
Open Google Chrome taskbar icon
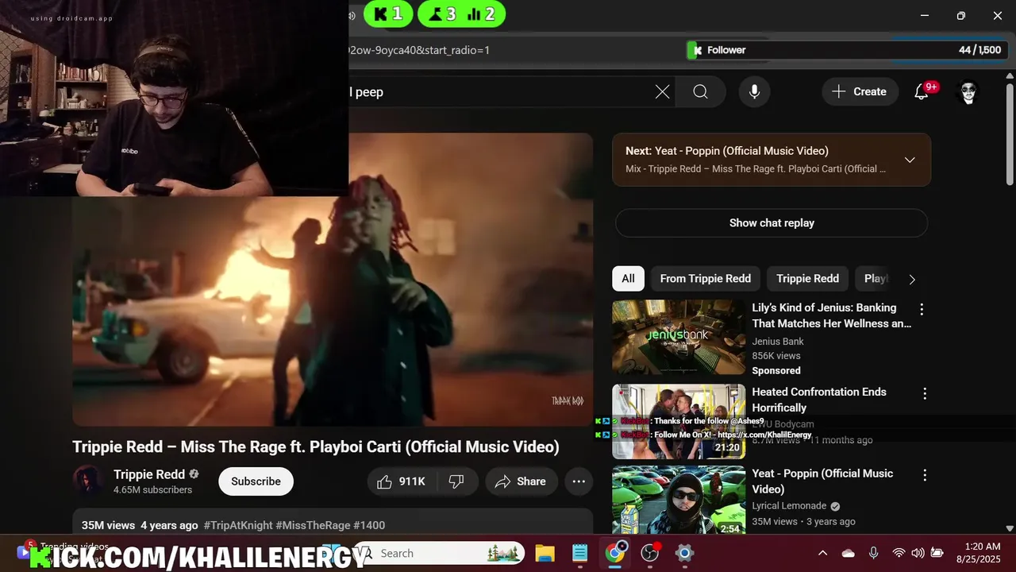[x=615, y=553]
